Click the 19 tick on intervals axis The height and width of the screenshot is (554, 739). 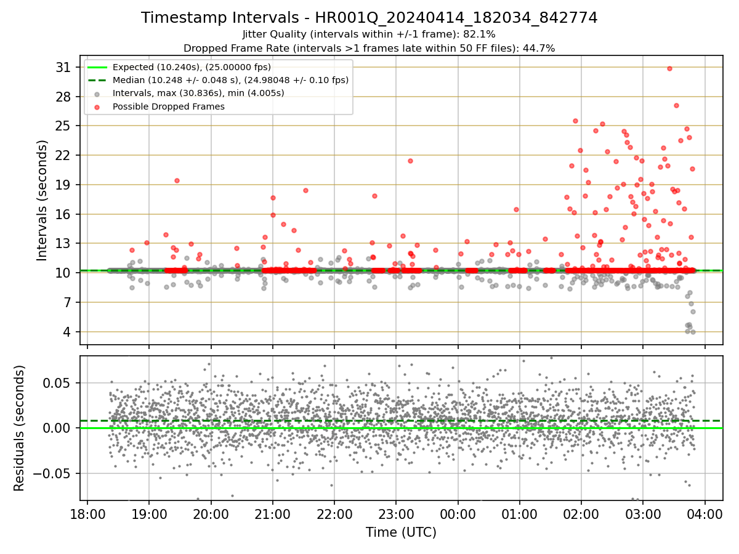(x=65, y=185)
